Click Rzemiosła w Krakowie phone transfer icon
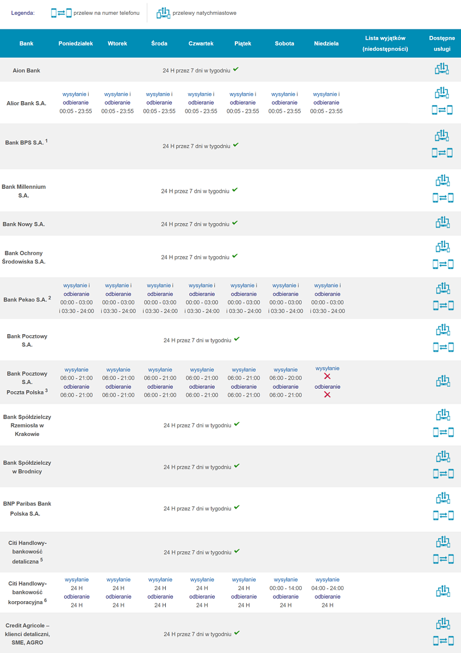Screen dimensions: 461x653 click(443, 433)
